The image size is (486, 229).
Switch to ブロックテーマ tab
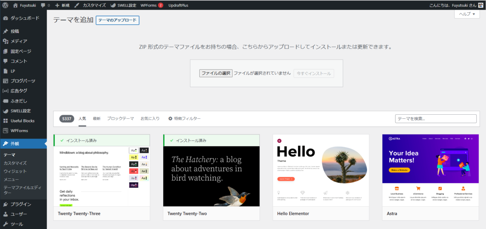(120, 119)
